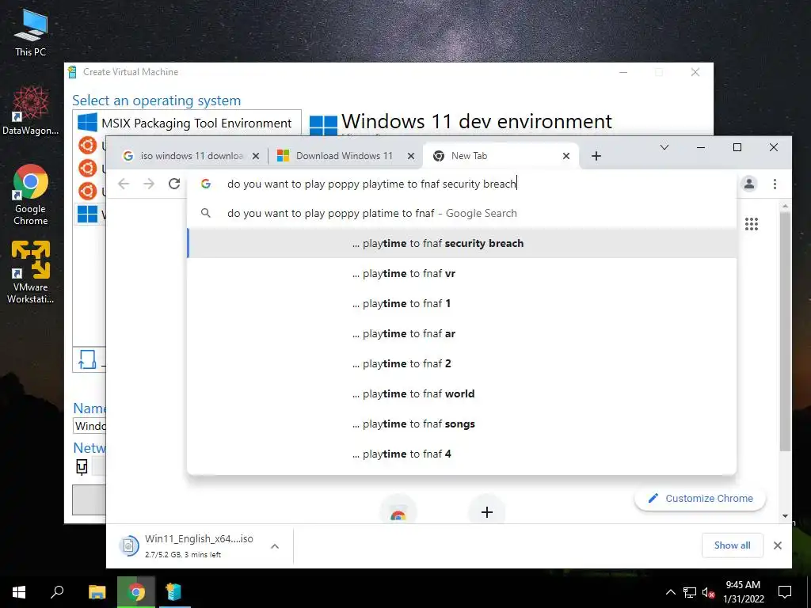The width and height of the screenshot is (811, 608).
Task: Click the network adapter icon
Action: coord(82,467)
